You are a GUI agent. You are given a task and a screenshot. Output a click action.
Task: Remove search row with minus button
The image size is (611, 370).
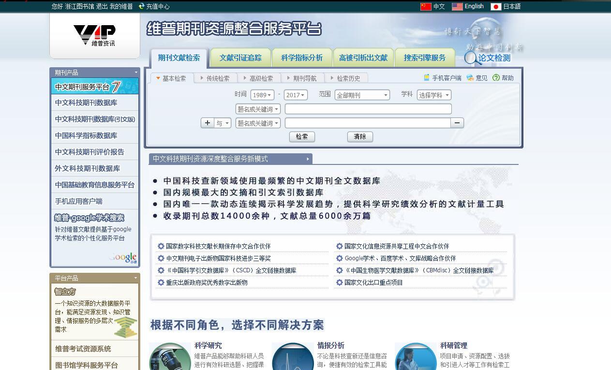point(457,123)
